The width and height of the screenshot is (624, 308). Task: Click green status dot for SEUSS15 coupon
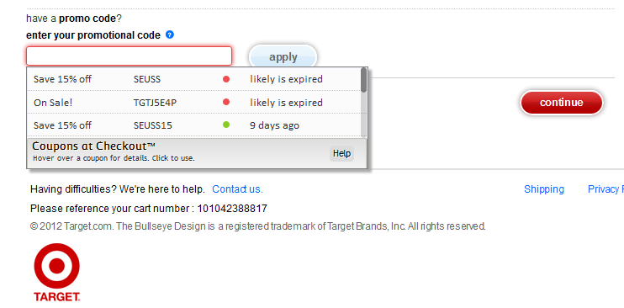point(226,125)
